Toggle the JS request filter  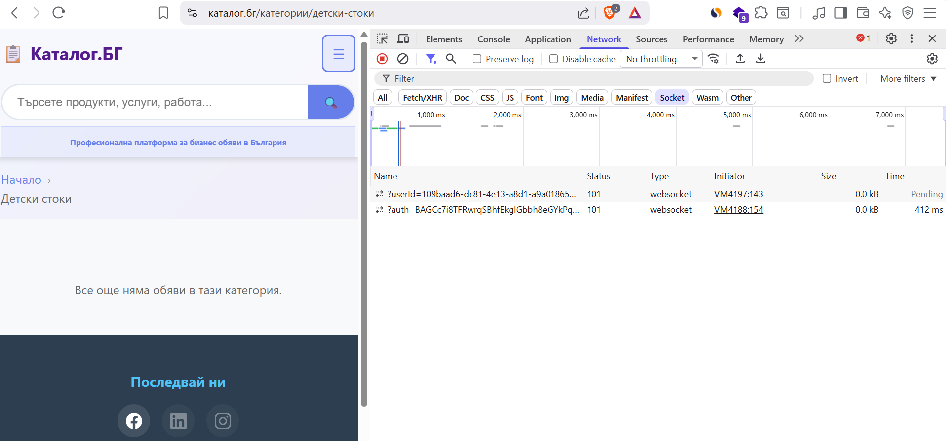(510, 98)
